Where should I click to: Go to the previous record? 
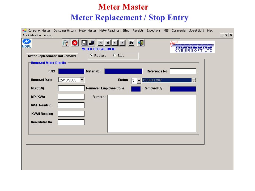click(x=115, y=43)
